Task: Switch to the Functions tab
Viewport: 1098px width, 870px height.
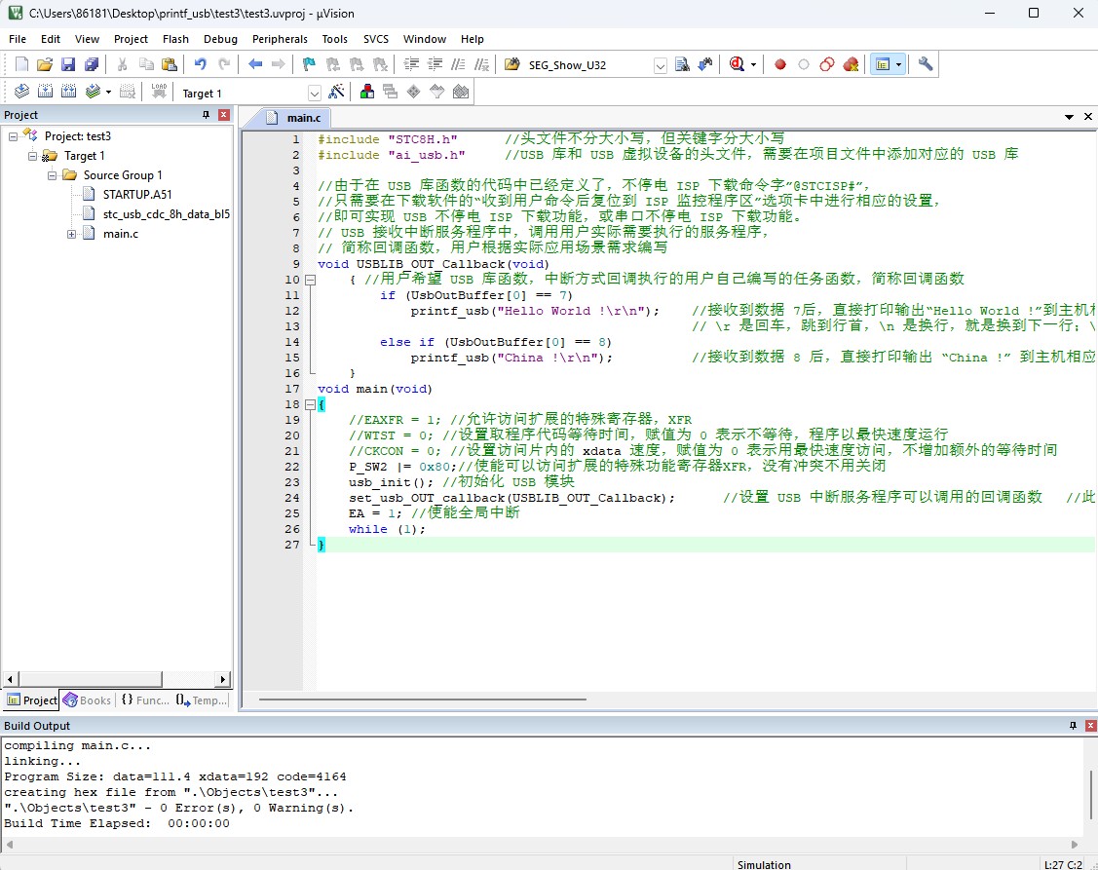Action: click(145, 700)
